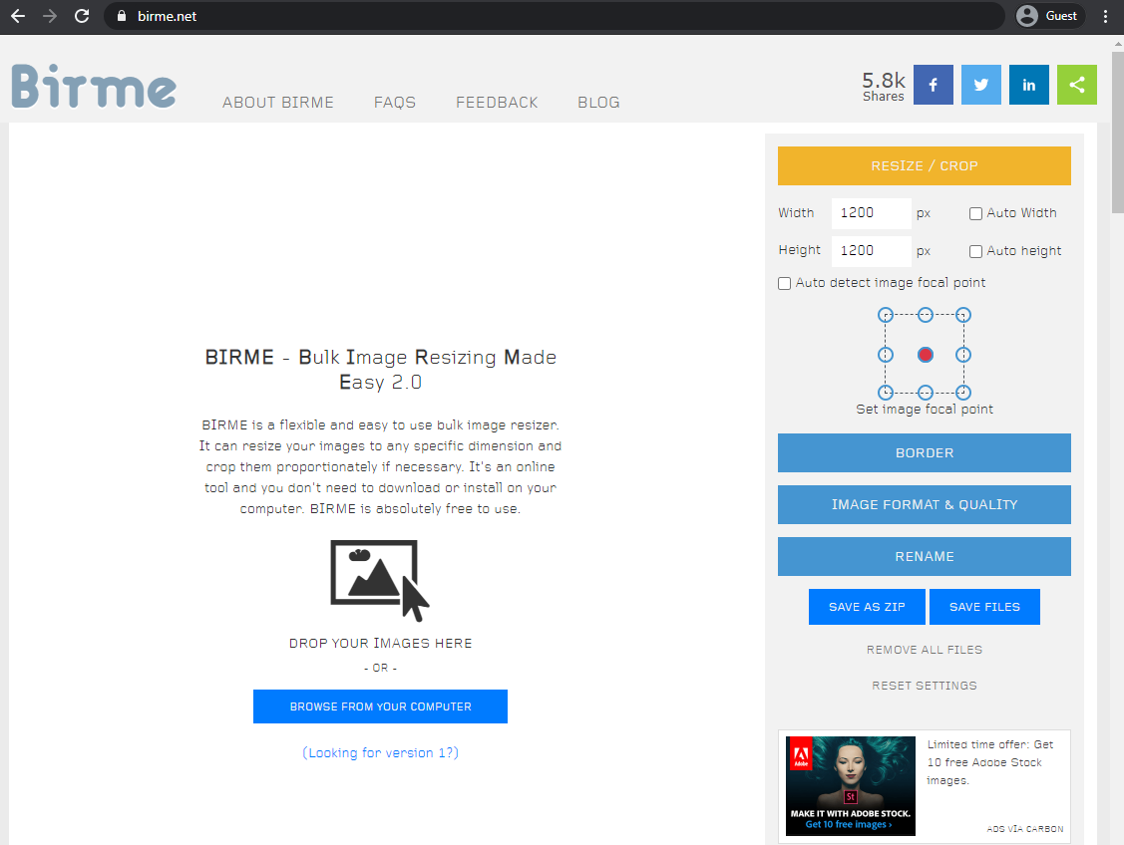Screen dimensions: 1124x845
Task: Click the drop images picture icon
Action: [380, 580]
